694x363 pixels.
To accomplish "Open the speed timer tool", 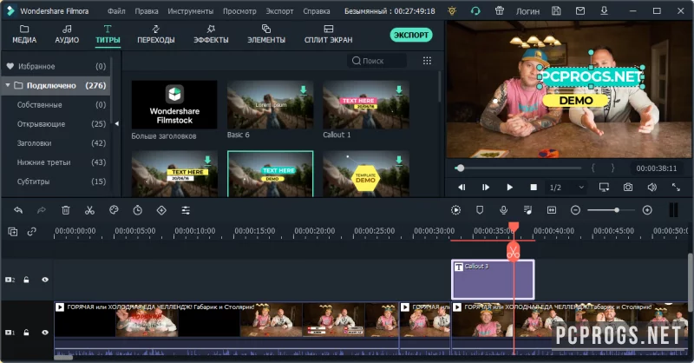I will pos(138,210).
